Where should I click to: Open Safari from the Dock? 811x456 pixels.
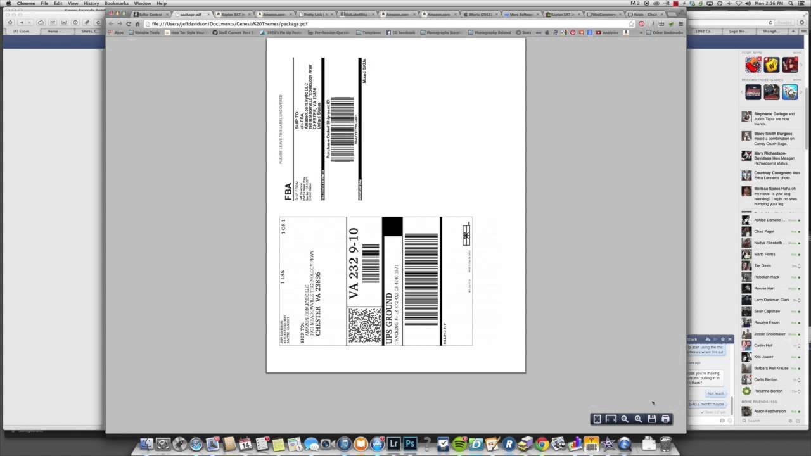[x=196, y=445]
